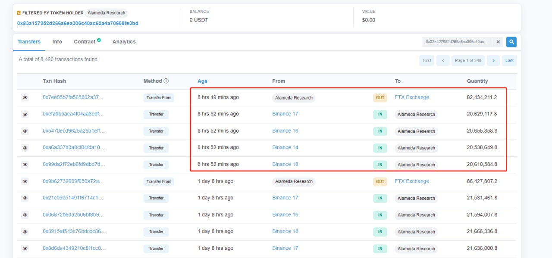Click the 8 hrs 49 mins ago age
The height and width of the screenshot is (258, 552).
coord(218,97)
